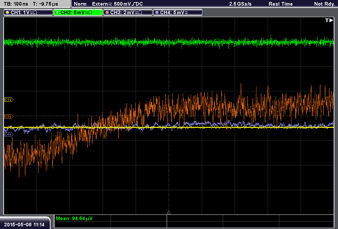Select the CH1: 1V channel tab
Viewport: 338px width, 229px height.
[x=28, y=13]
